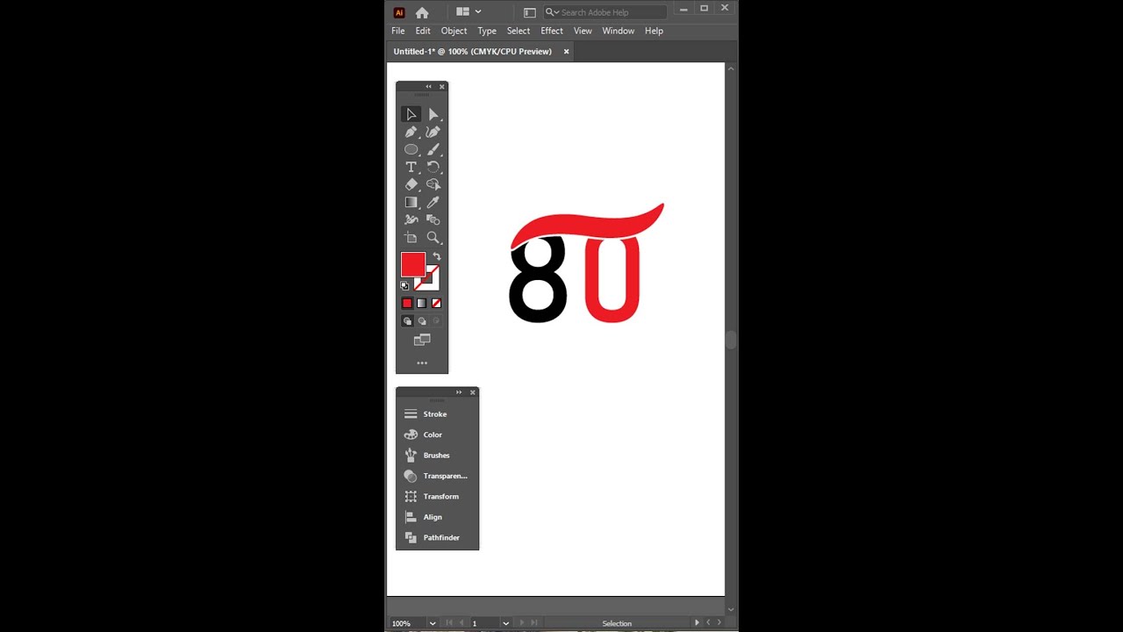This screenshot has height=632, width=1123.
Task: Change Screen Mode button
Action: coord(422,340)
